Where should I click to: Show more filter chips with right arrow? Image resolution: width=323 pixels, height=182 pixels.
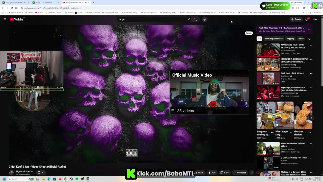tap(309, 39)
